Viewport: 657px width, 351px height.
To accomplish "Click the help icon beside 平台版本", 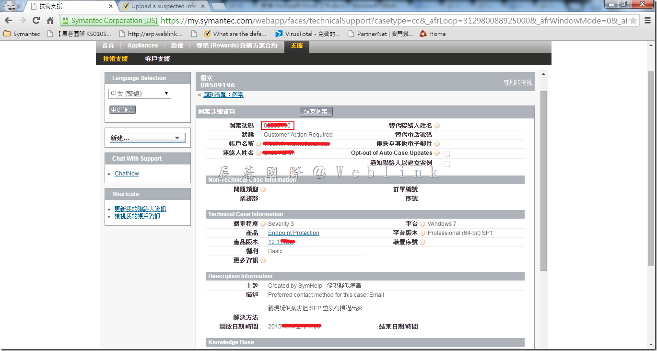I will 422,233.
